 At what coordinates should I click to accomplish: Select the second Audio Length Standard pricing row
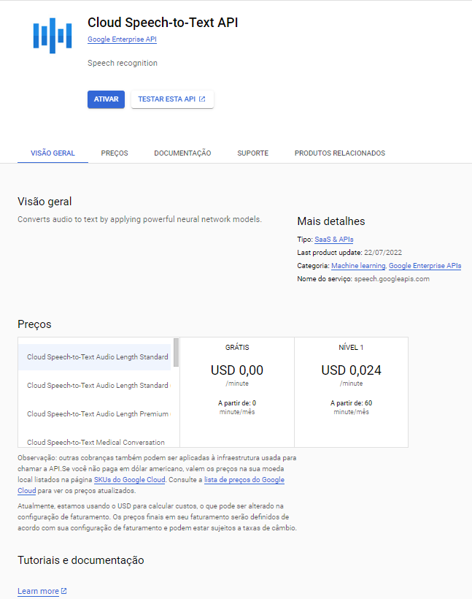click(95, 386)
